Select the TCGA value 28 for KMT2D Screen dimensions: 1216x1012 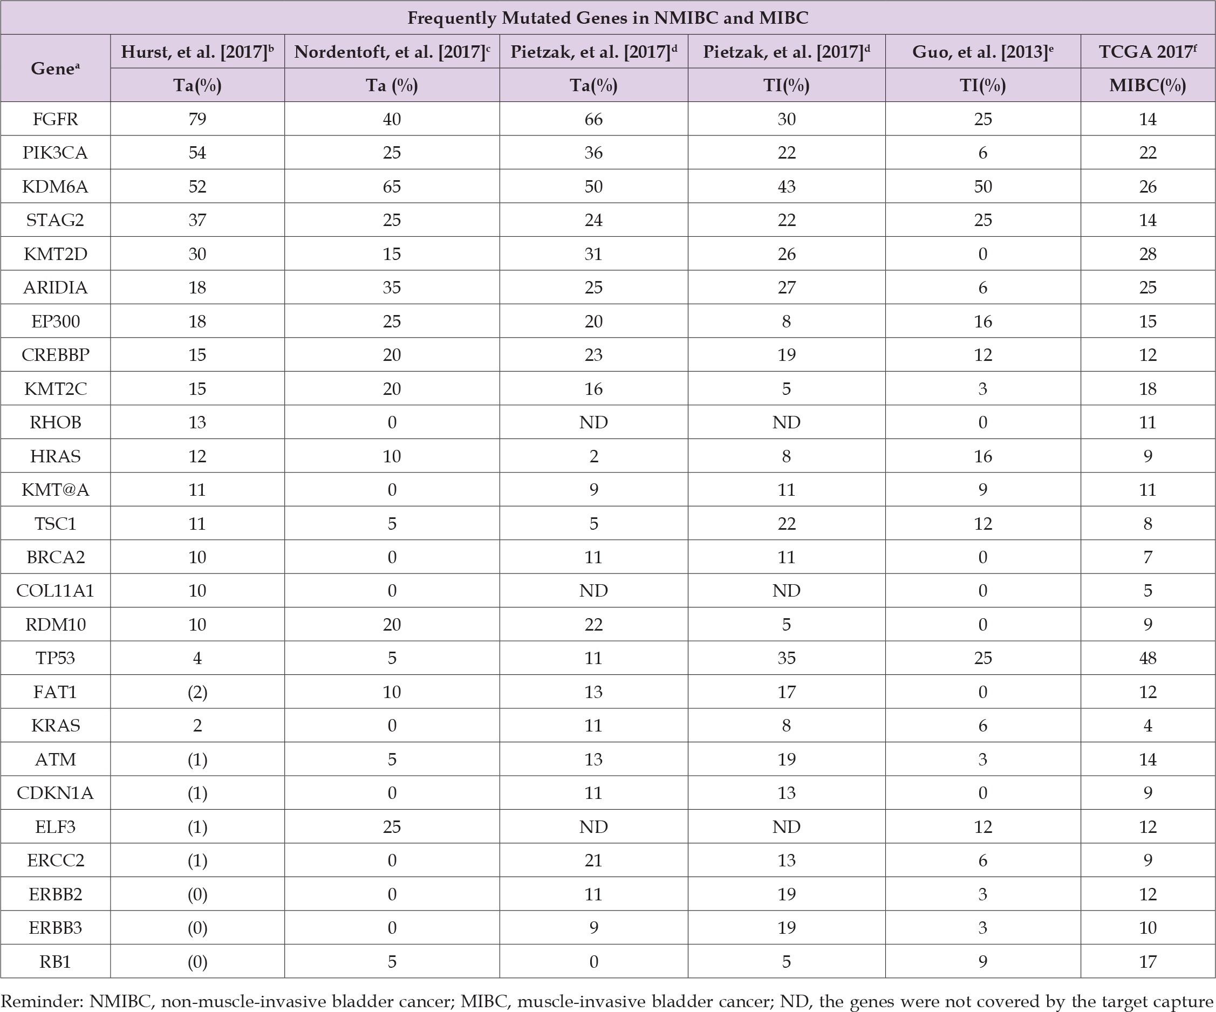point(1147,254)
